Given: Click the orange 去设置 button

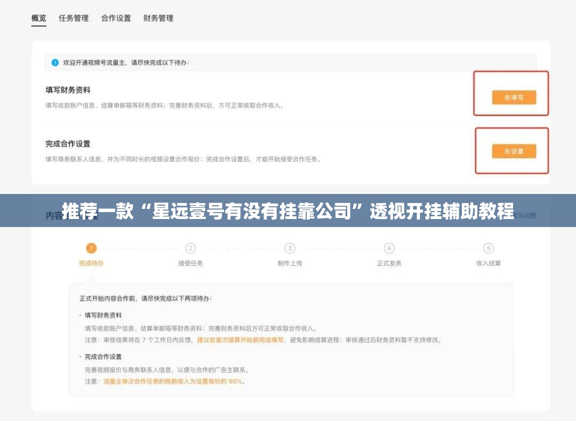Looking at the screenshot, I should tap(514, 151).
